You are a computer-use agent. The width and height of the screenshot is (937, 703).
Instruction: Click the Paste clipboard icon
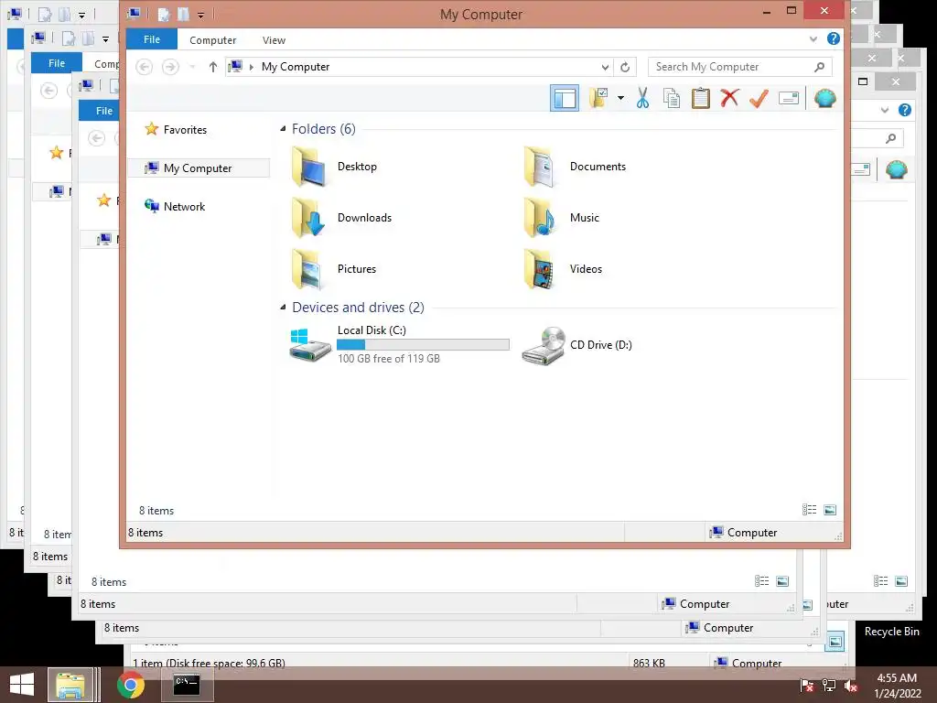pyautogui.click(x=700, y=98)
